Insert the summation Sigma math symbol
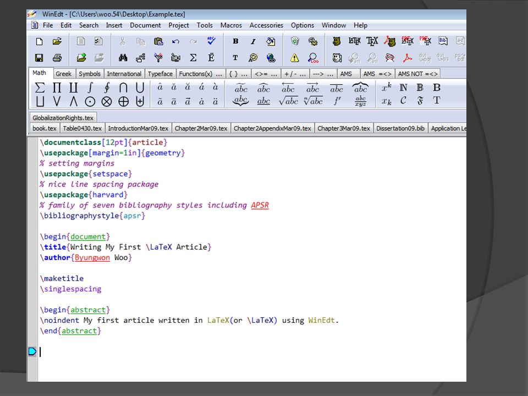 click(x=40, y=87)
